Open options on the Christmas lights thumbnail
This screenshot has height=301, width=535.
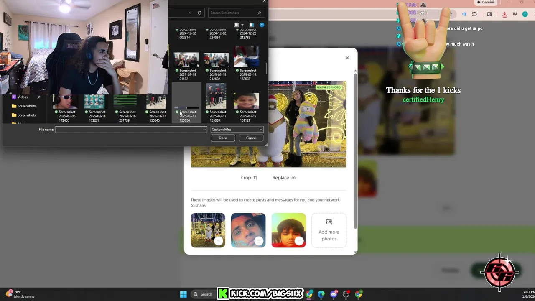[218, 241]
